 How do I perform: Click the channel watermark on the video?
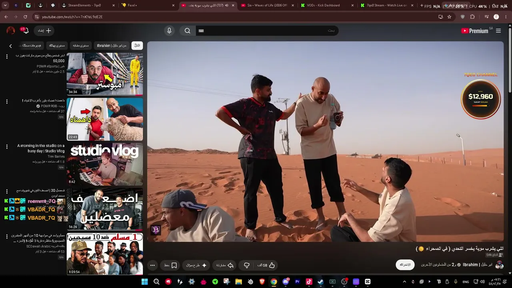tap(156, 230)
